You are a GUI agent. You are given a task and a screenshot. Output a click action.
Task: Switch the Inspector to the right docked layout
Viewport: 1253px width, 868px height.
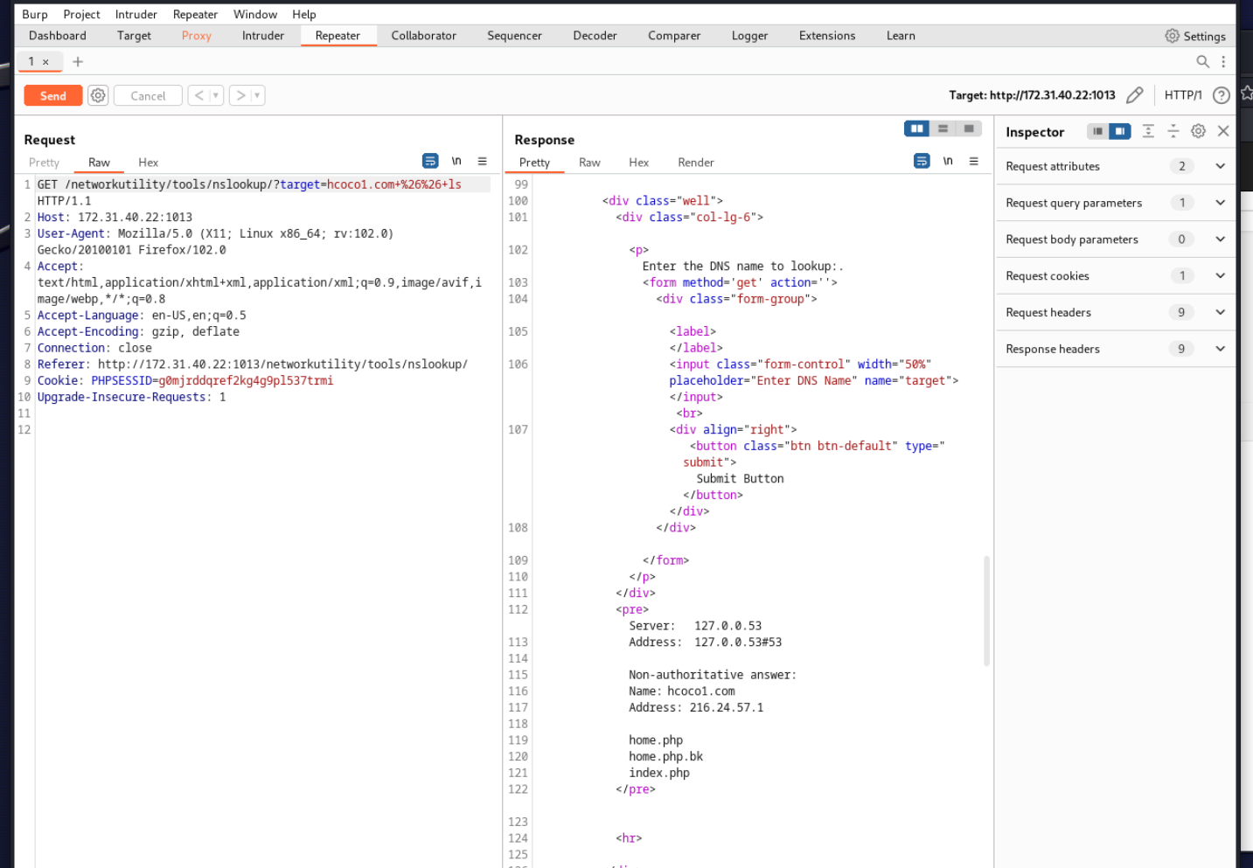point(1120,131)
